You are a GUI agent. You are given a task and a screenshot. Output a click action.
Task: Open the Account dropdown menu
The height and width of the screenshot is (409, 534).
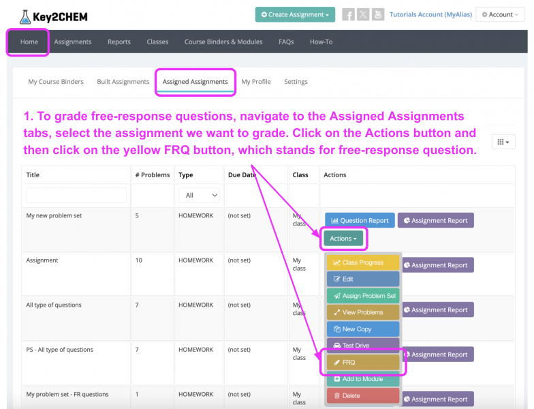pos(500,14)
